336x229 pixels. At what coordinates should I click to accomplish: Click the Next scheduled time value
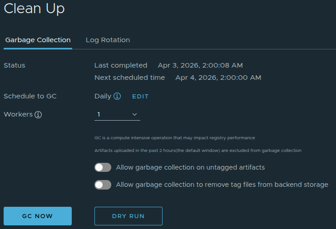(x=218, y=78)
